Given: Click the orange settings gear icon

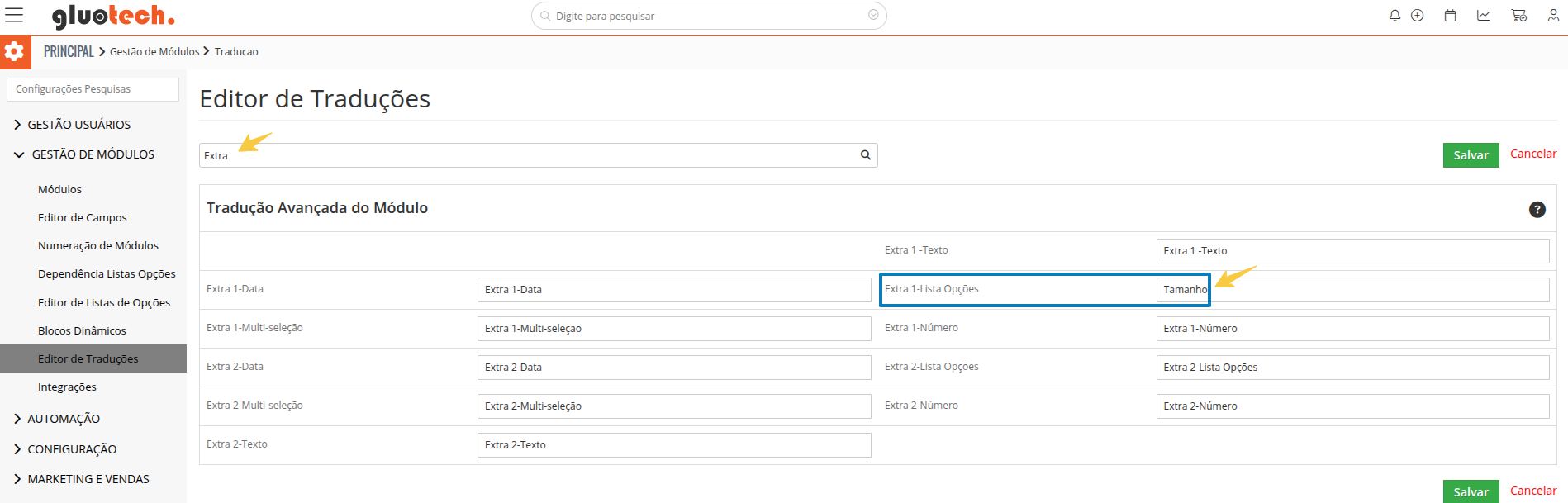Looking at the screenshot, I should 15,51.
